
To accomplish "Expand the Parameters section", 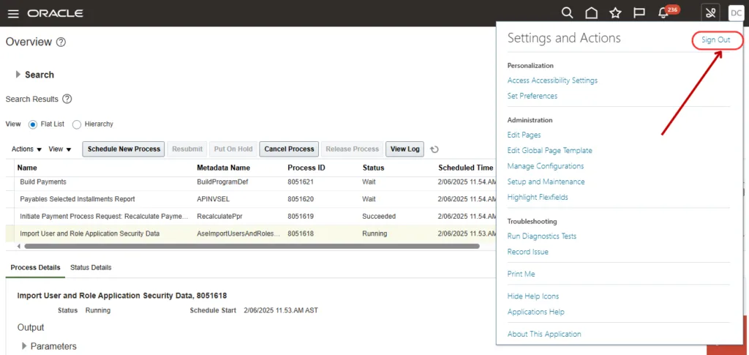I will pyautogui.click(x=25, y=346).
